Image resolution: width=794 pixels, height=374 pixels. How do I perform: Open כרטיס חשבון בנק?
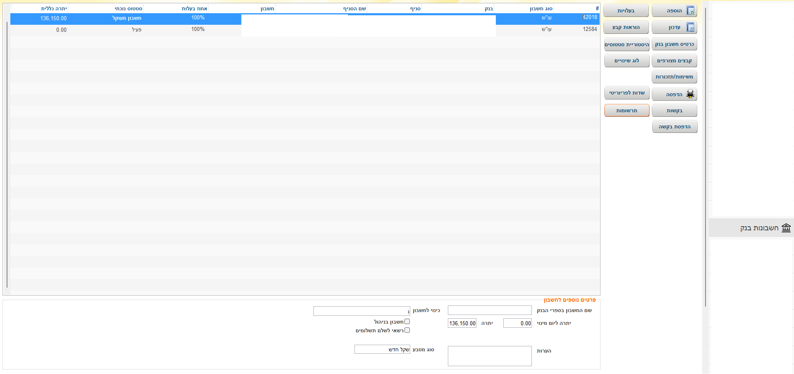pos(674,44)
